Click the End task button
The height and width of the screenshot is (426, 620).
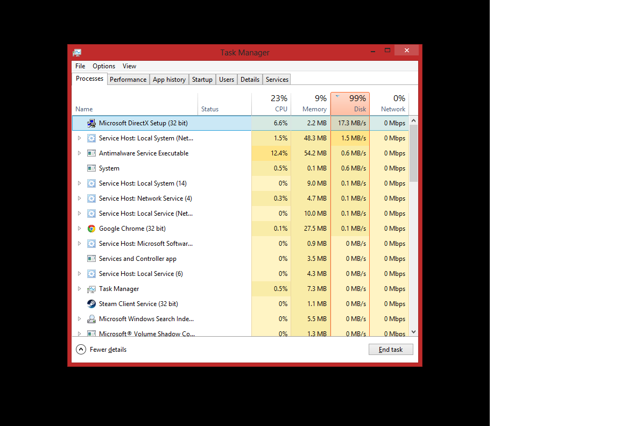(391, 350)
